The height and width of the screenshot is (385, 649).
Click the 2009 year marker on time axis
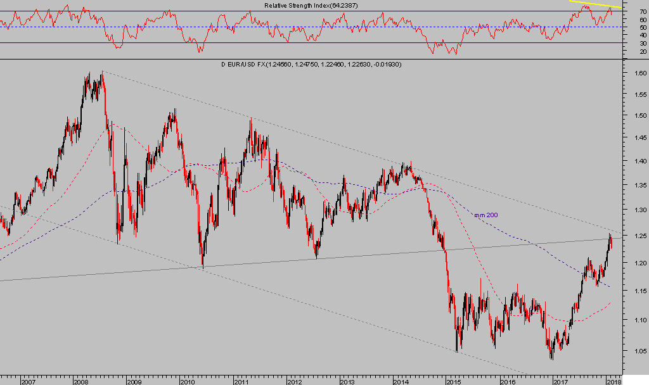point(133,381)
